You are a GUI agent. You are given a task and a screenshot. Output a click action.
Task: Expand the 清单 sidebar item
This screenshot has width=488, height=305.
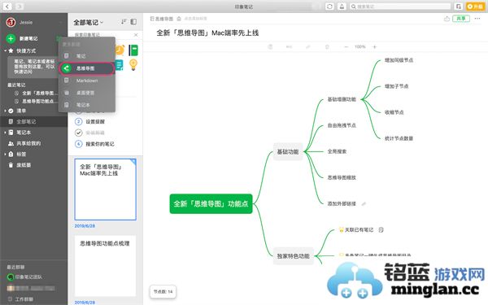pyautogui.click(x=5, y=111)
